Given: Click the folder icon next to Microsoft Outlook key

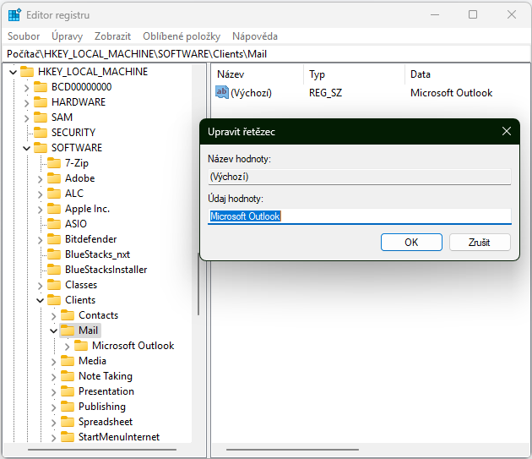Looking at the screenshot, I should (81, 346).
